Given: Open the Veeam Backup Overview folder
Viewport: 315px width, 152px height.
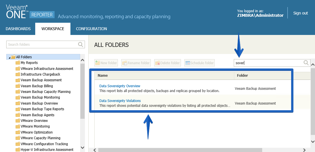Looking at the screenshot, I should click(39, 103).
